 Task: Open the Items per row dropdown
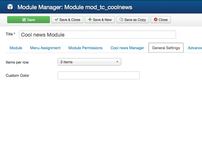[89, 62]
